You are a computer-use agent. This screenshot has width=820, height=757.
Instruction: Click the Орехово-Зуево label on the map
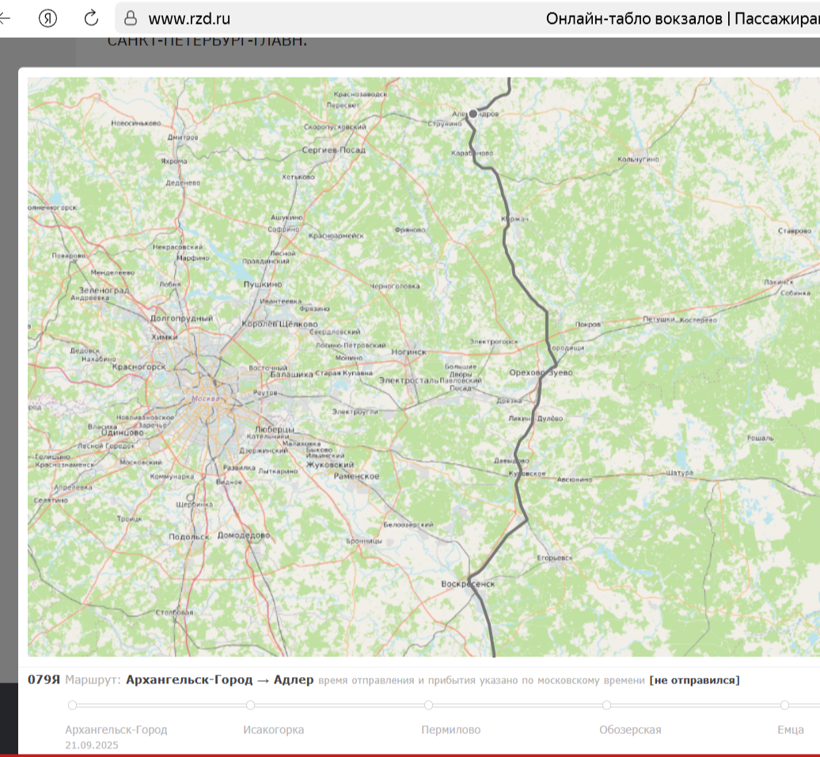click(541, 372)
